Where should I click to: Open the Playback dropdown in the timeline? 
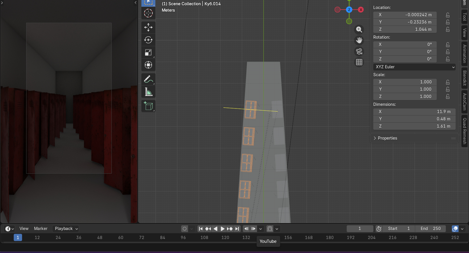tap(66, 229)
